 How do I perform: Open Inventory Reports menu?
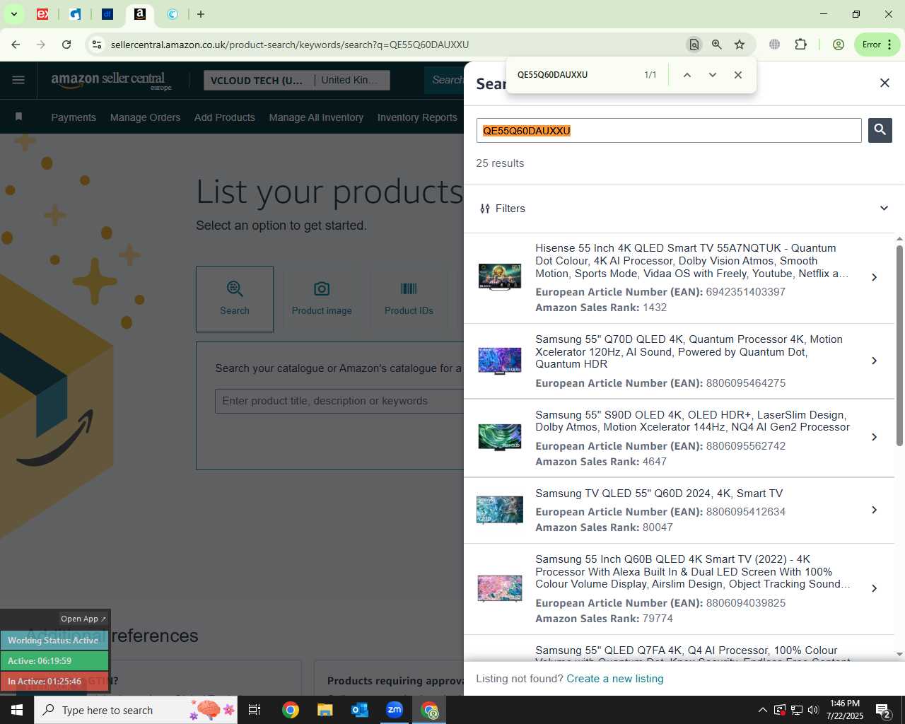point(417,117)
